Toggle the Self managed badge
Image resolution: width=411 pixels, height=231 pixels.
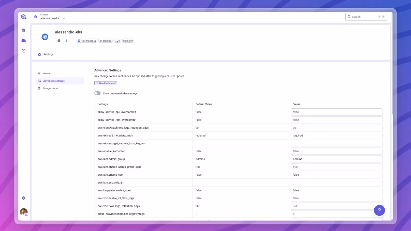click(86, 41)
